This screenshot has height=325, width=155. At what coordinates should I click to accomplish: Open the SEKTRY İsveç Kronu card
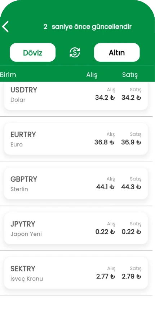pyautogui.click(x=76, y=273)
